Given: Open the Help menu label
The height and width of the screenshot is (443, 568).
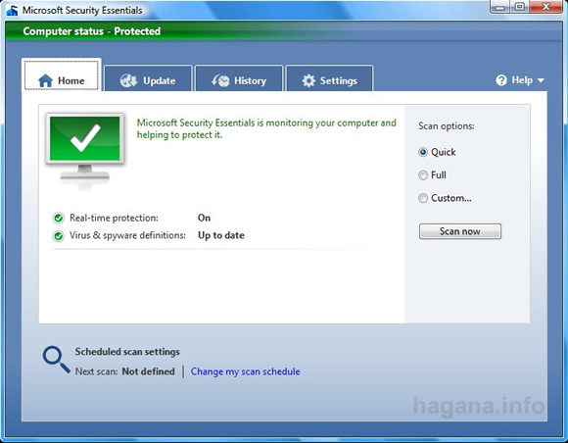Looking at the screenshot, I should 522,80.
